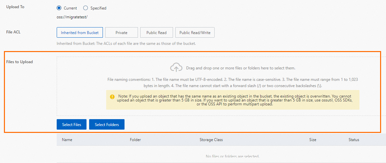
Task: Click the Files to Upload label
Action: (19, 62)
